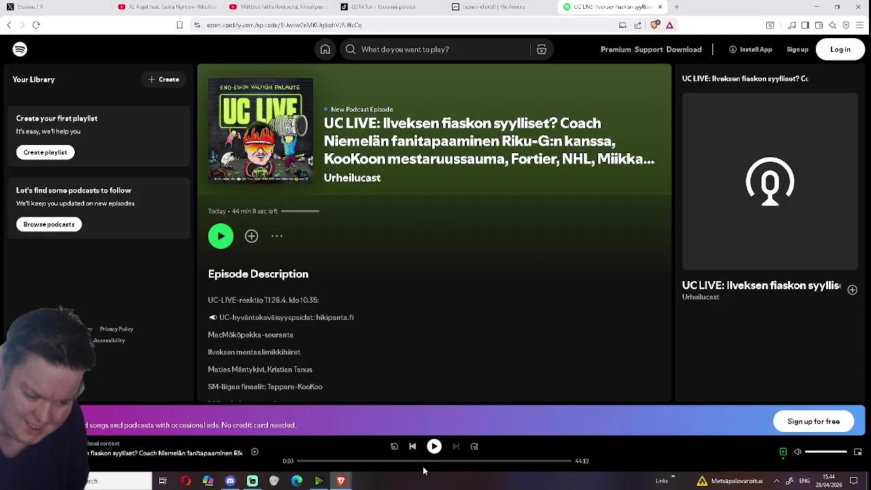Click the Spotify logo
Viewport: 871px width, 490px height.
[x=20, y=49]
